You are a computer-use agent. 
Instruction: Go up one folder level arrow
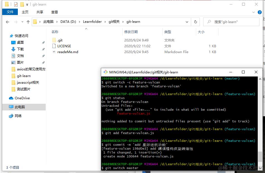coord(28,22)
